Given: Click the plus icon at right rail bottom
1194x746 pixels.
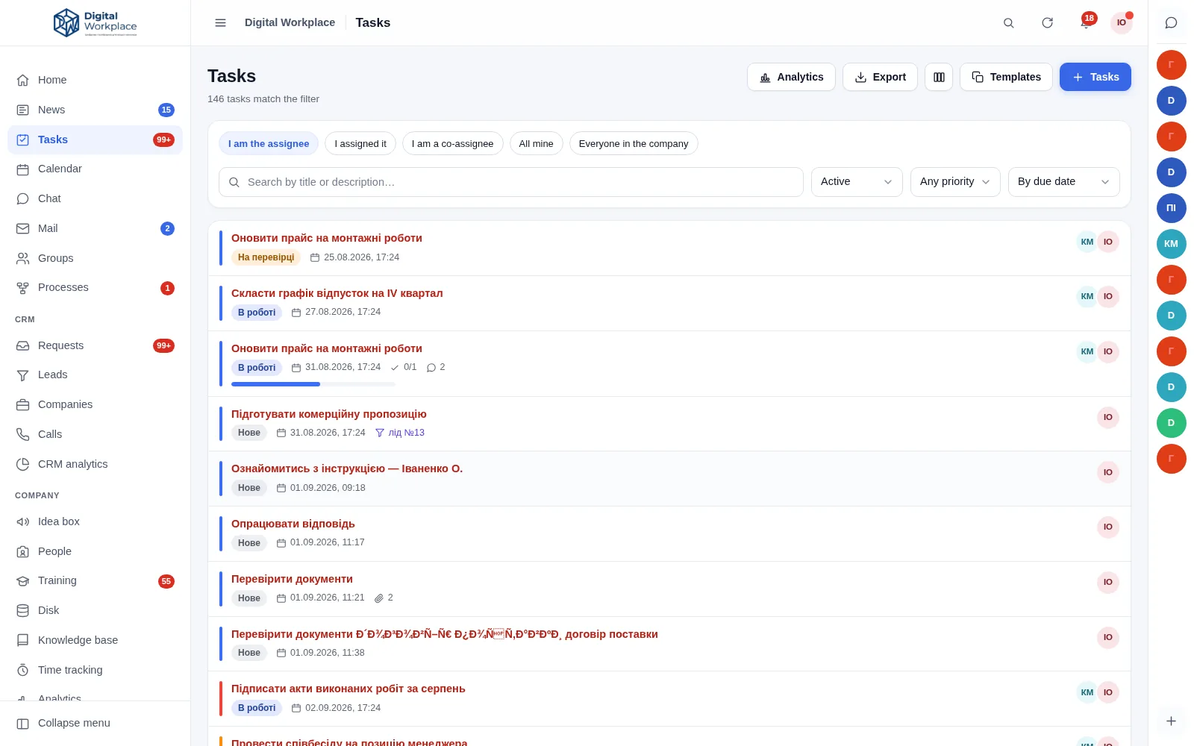Looking at the screenshot, I should coord(1172,721).
